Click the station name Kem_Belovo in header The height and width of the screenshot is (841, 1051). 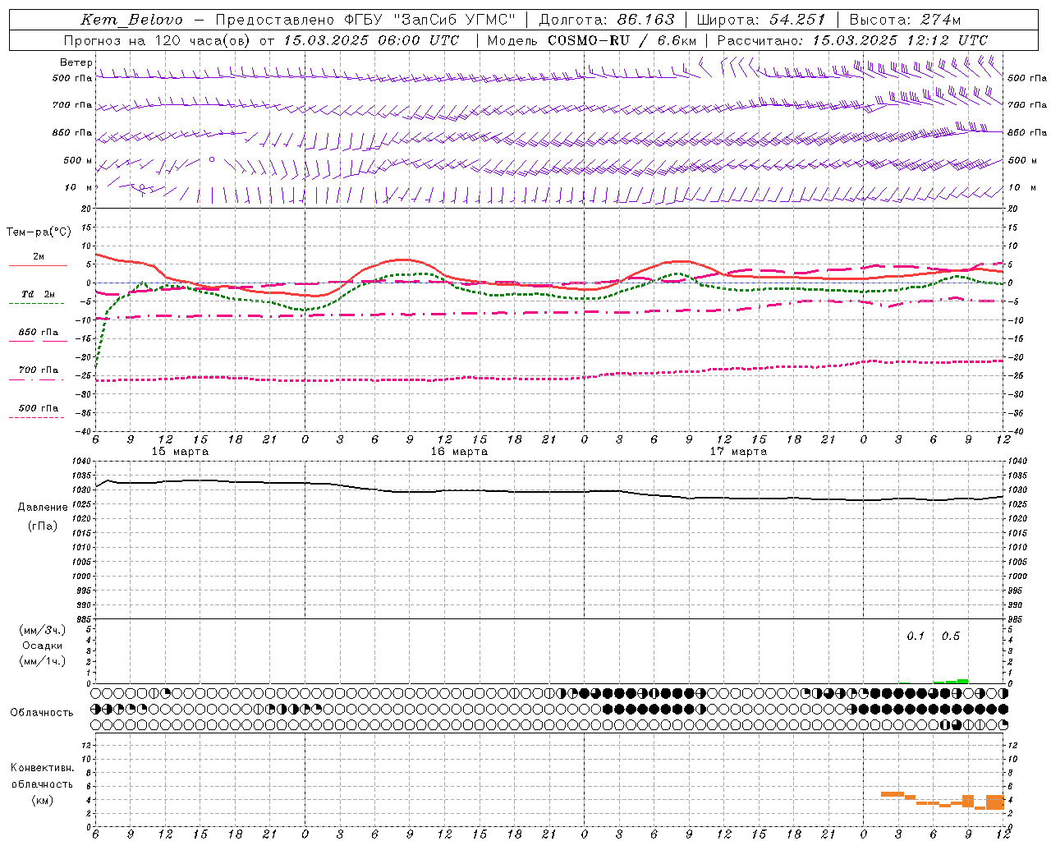tap(132, 20)
